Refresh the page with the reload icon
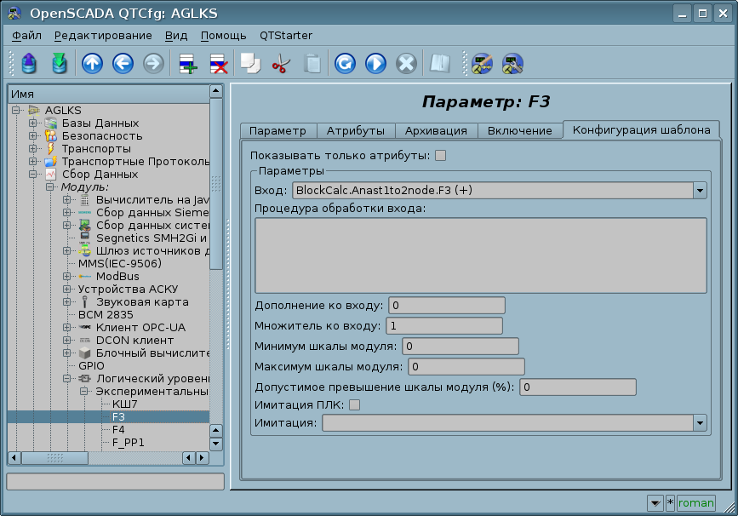738x516 pixels. click(x=344, y=64)
